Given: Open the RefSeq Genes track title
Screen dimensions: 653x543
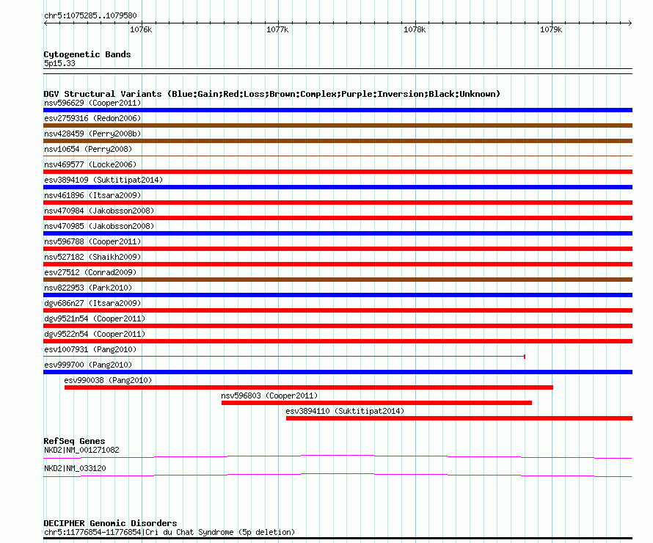Looking at the screenshot, I should (x=74, y=441).
